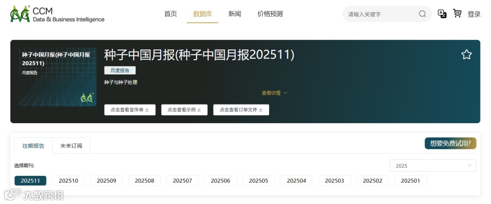Image resolution: width=491 pixels, height=204 pixels.
Task: Click 点击查看宣传单 download button
Action: point(130,110)
